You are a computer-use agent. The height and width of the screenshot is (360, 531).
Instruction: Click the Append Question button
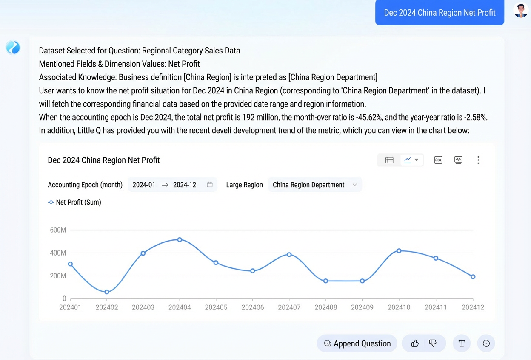357,343
